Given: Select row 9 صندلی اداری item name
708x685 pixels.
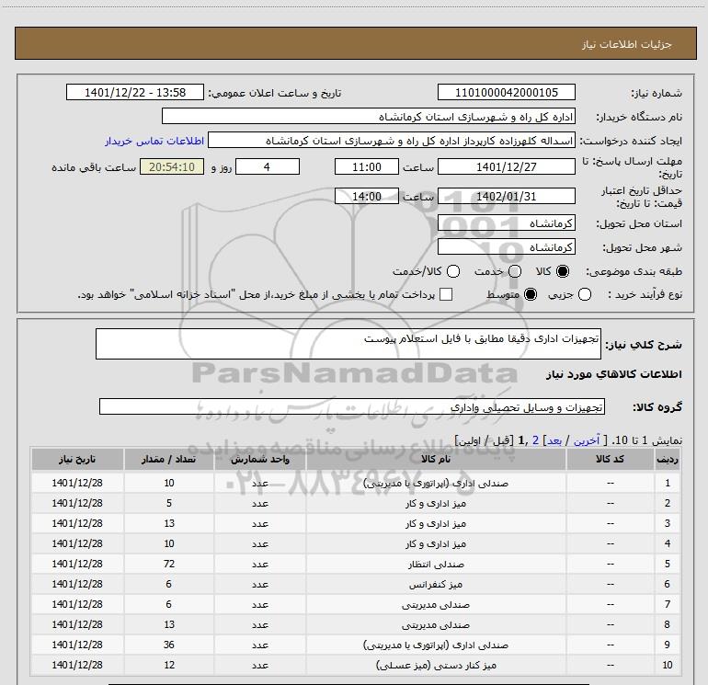Looking at the screenshot, I should point(436,645).
